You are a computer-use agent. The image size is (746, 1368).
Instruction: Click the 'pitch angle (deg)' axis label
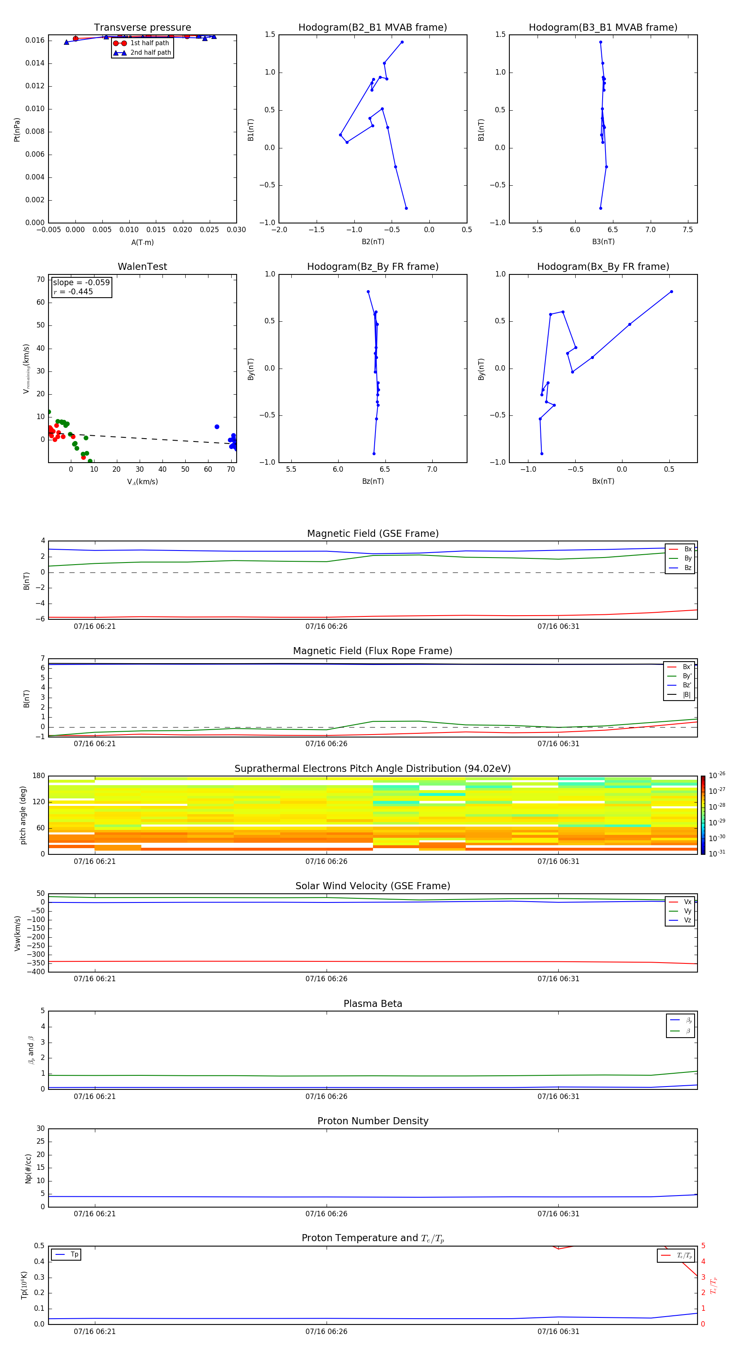click(x=23, y=815)
